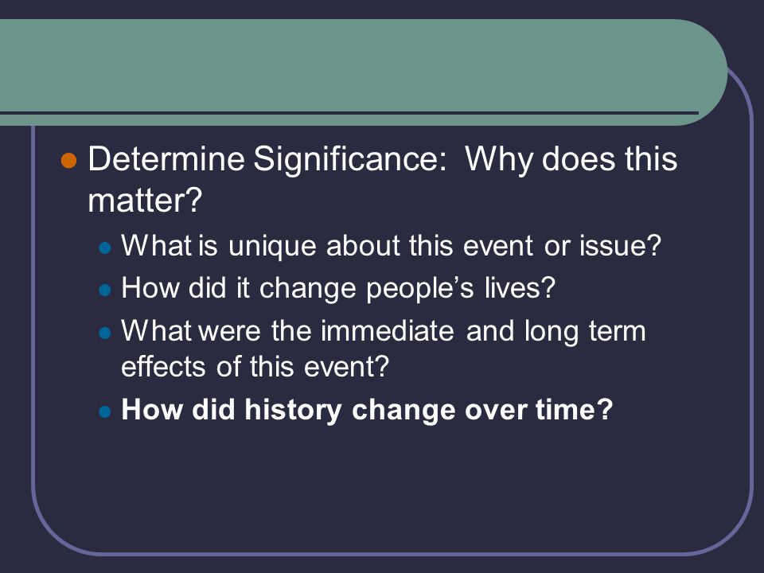
Task: Click the orange bullet beside Determine Significance
Action: pos(68,160)
